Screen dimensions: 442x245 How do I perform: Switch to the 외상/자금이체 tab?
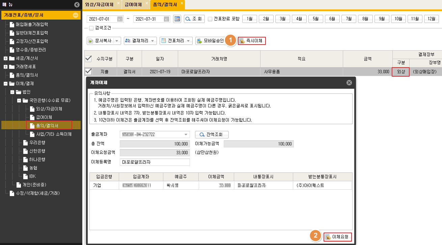[x=99, y=4]
